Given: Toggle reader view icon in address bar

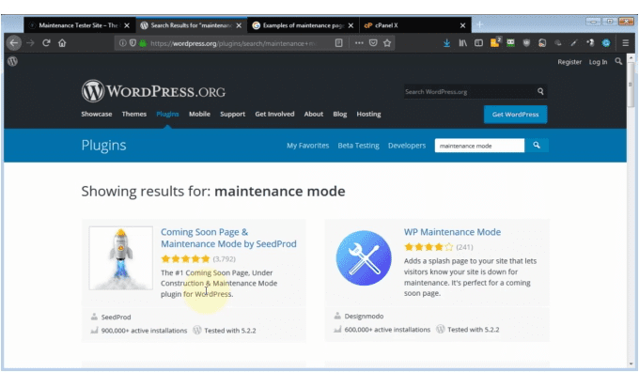Looking at the screenshot, I should click(x=338, y=43).
